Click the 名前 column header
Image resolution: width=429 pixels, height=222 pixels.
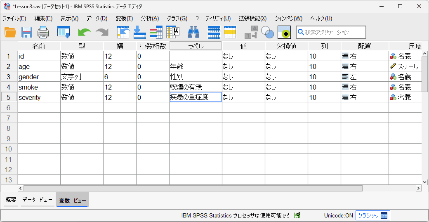click(39, 46)
